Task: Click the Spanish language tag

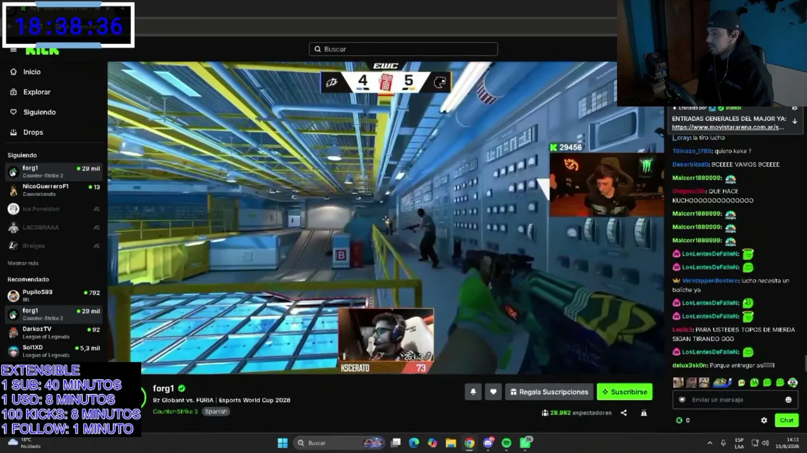Action: coord(216,411)
